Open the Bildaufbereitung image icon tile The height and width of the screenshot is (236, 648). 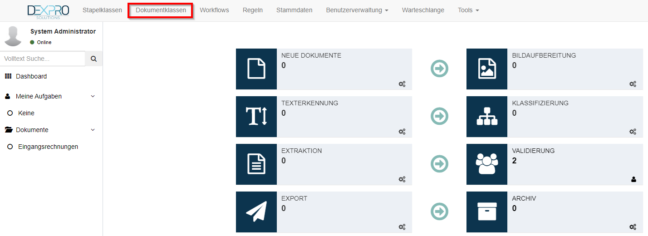486,69
